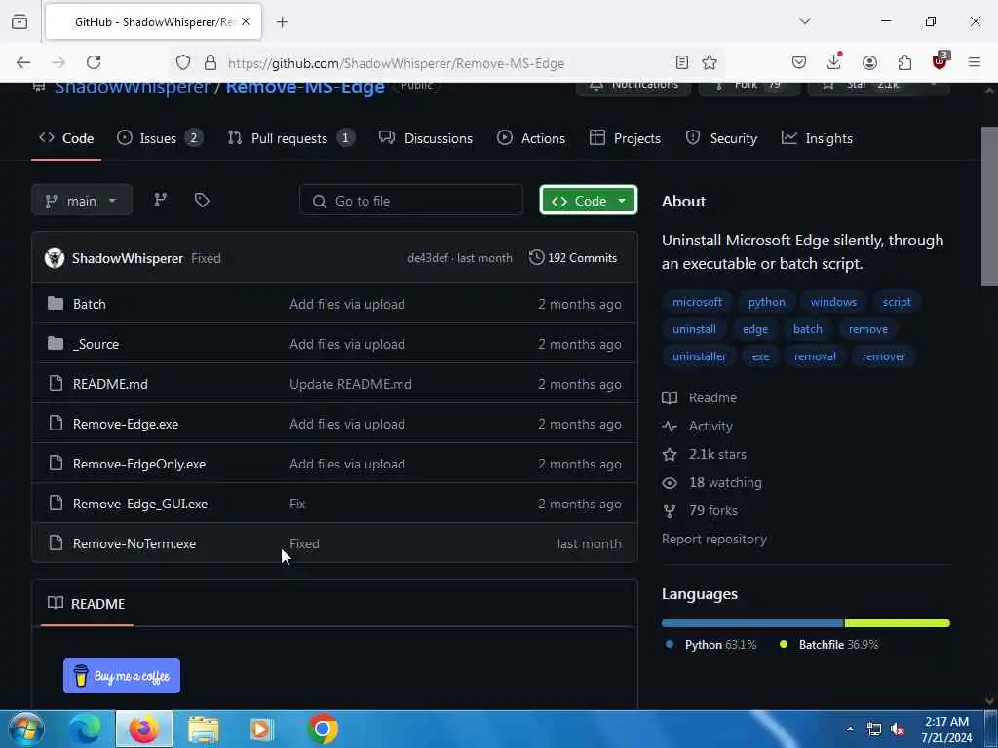This screenshot has width=998, height=748.
Task: Select the Code repository tab
Action: (66, 138)
